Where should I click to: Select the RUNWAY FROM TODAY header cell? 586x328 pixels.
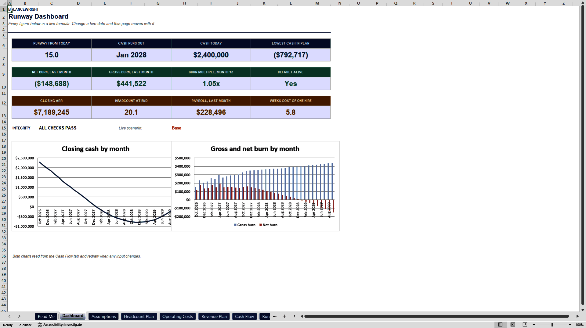click(52, 43)
